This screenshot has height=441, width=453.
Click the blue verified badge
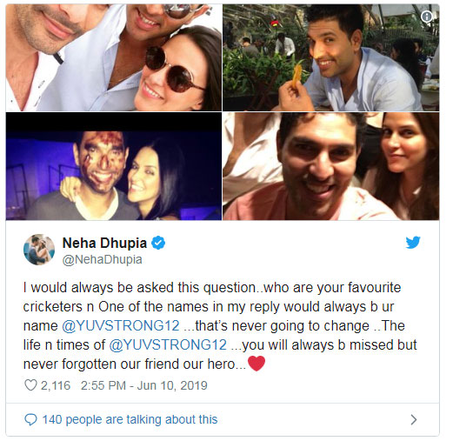point(158,243)
